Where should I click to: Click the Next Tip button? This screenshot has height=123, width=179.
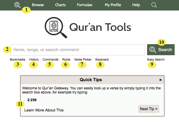pos(149,109)
